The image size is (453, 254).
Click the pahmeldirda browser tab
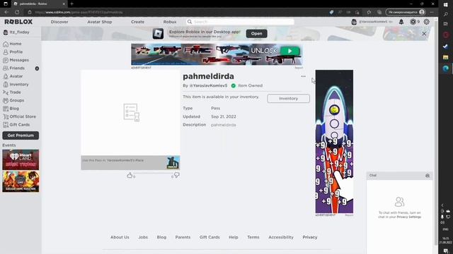(39, 4)
